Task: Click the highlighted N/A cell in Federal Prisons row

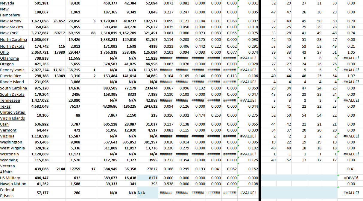Action: [148, 193]
